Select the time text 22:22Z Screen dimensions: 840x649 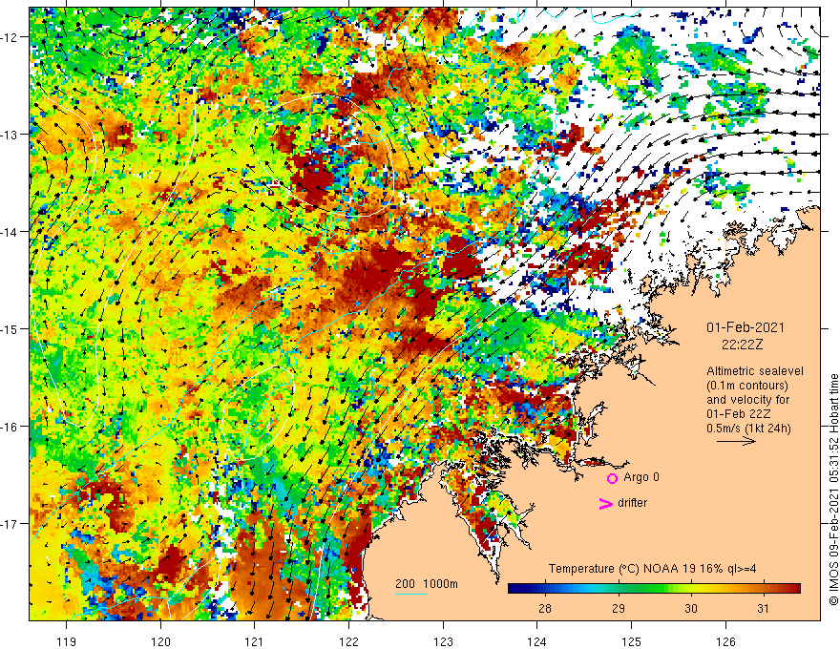742,345
